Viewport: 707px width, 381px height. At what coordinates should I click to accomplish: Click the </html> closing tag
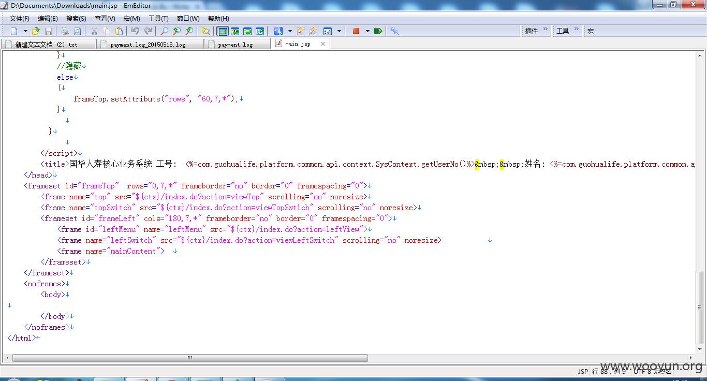coord(21,338)
